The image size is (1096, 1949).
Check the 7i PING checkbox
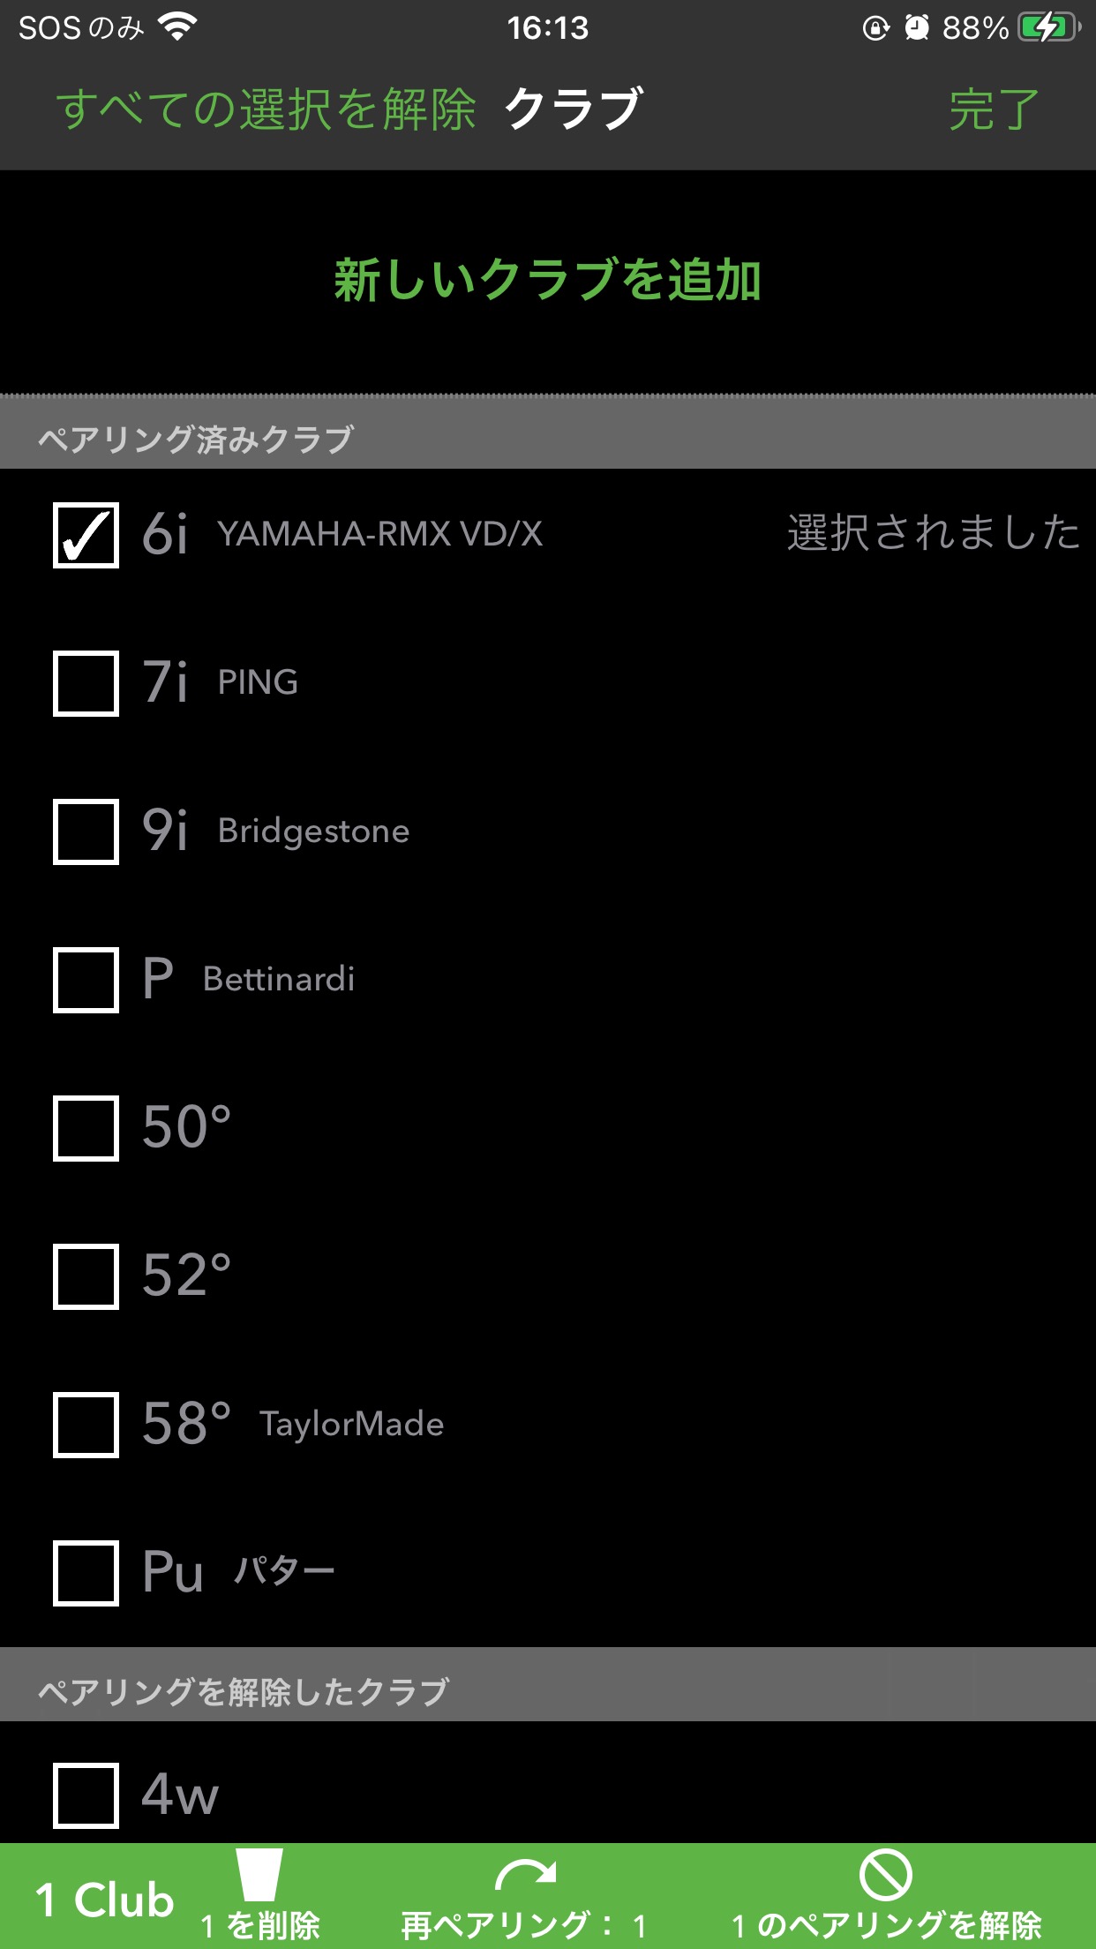click(86, 683)
